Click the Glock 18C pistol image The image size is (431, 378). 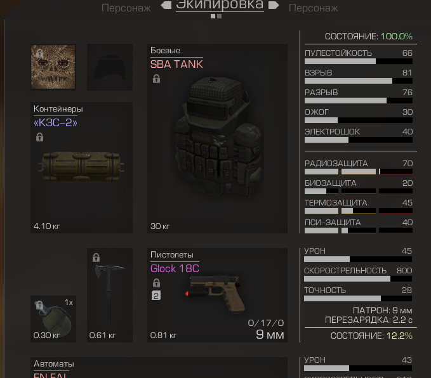pyautogui.click(x=215, y=294)
